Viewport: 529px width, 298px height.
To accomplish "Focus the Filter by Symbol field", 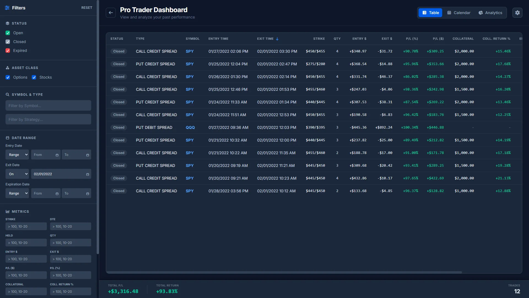I will pyautogui.click(x=48, y=106).
